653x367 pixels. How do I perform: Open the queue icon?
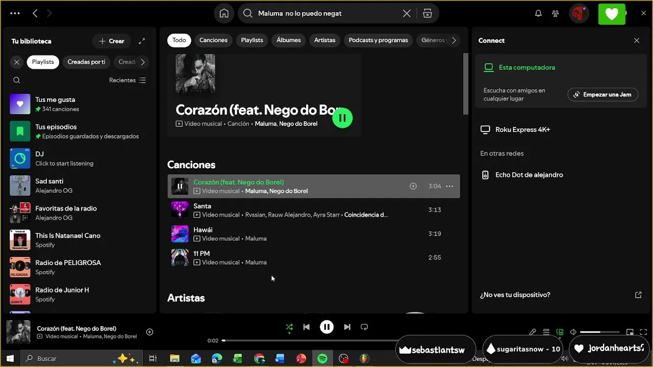click(x=546, y=332)
